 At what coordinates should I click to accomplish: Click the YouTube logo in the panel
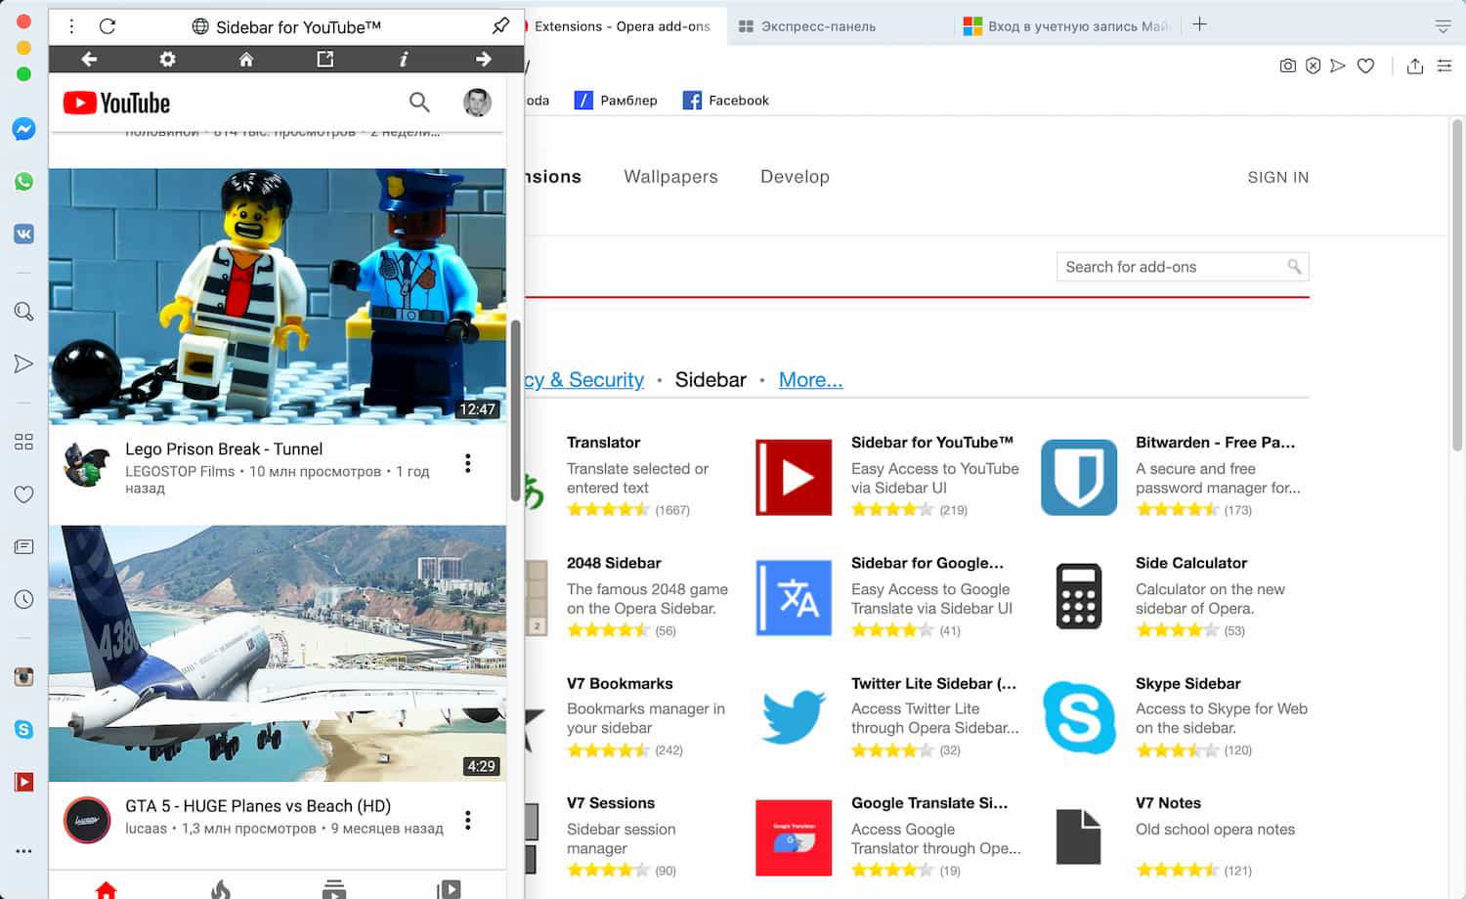click(116, 103)
